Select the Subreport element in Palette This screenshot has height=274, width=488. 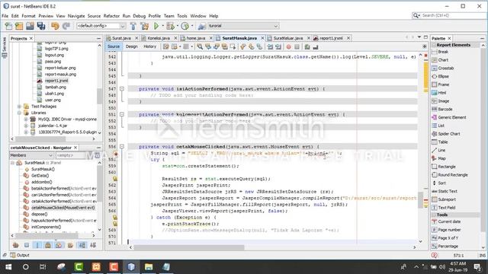[x=447, y=199]
